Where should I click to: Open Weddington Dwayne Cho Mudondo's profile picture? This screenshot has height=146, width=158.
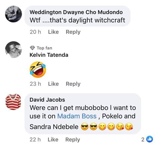pyautogui.click(x=13, y=14)
